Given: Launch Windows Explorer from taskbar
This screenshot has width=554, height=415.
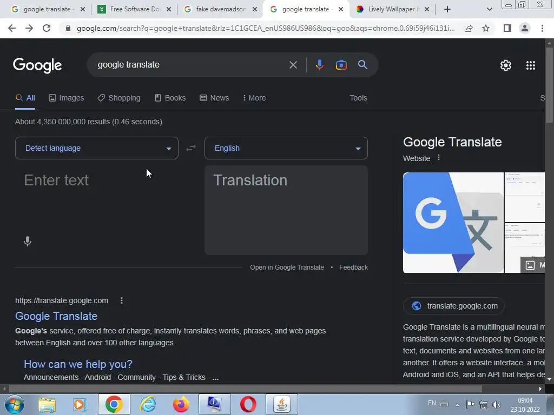Looking at the screenshot, I should click(x=47, y=404).
